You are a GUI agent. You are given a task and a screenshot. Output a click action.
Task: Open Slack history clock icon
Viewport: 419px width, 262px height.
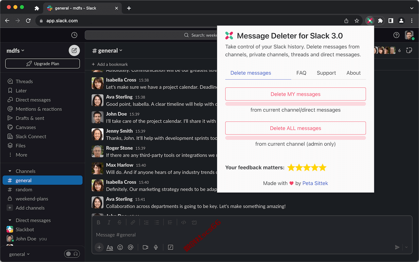[x=74, y=35]
